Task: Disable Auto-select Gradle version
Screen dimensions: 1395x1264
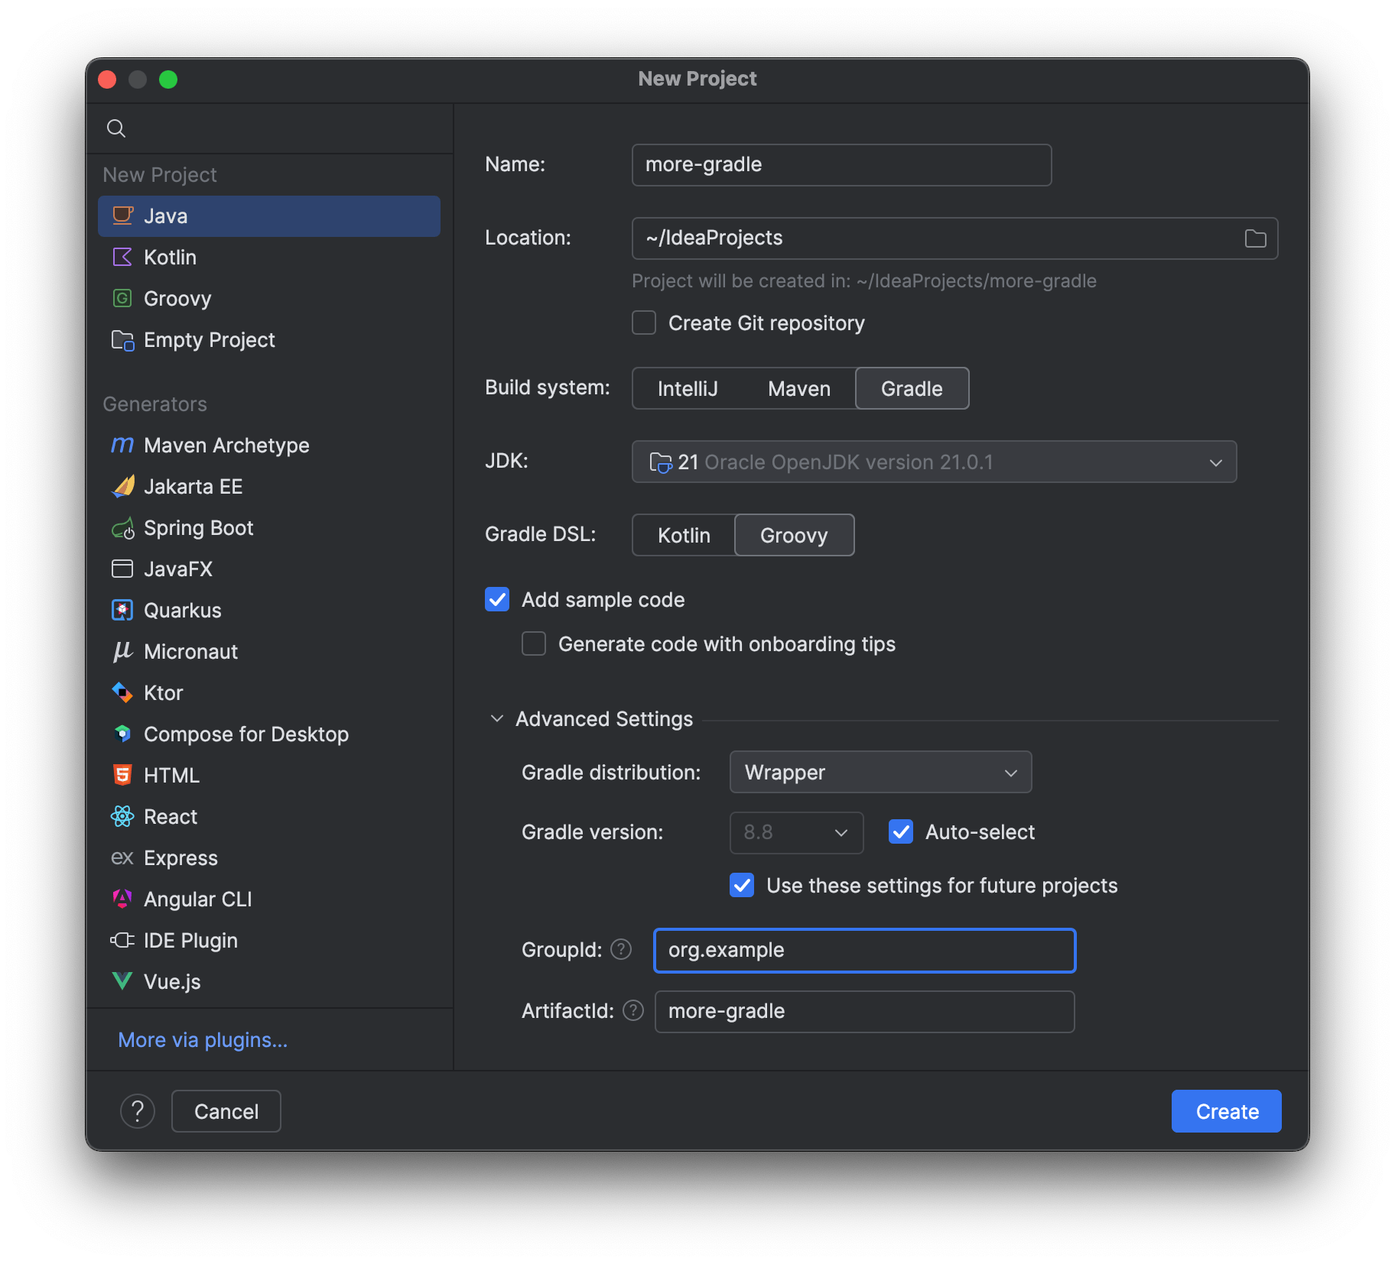Action: click(901, 832)
